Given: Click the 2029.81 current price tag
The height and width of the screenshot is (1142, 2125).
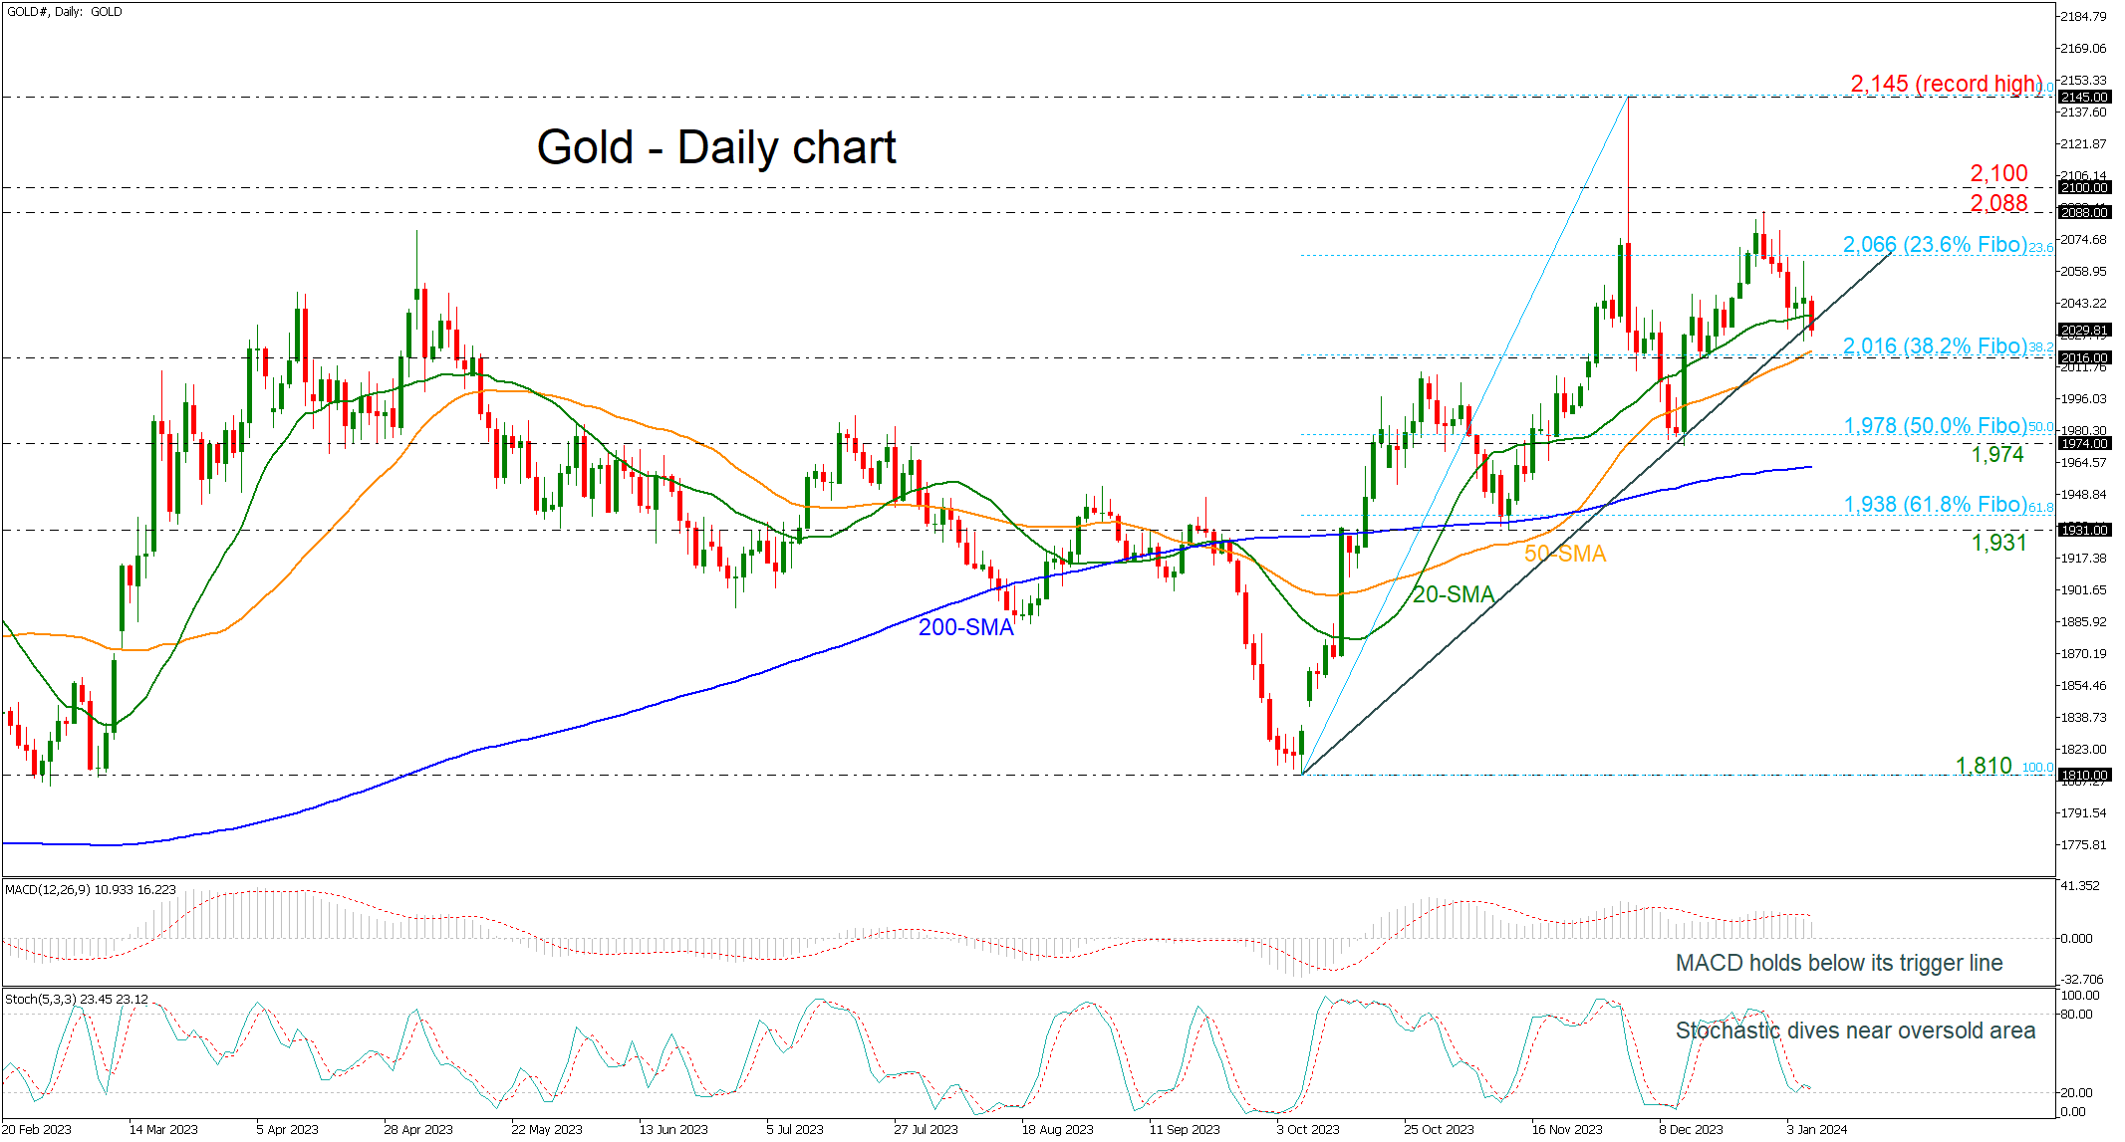Looking at the screenshot, I should click(x=2083, y=330).
